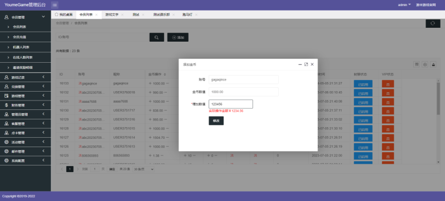Collapse the 会员管理 sidebar section
Viewport: 445px width, 201px height.
pos(26,17)
